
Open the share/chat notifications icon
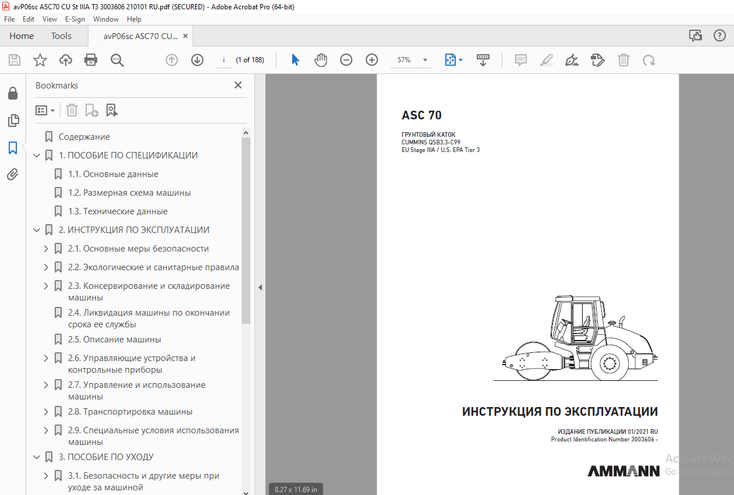point(696,36)
